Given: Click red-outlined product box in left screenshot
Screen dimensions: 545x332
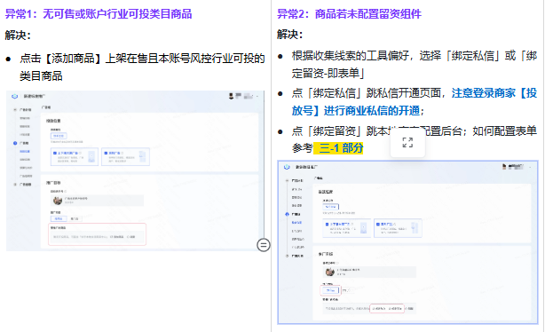Looking at the screenshot, I should point(97,234).
